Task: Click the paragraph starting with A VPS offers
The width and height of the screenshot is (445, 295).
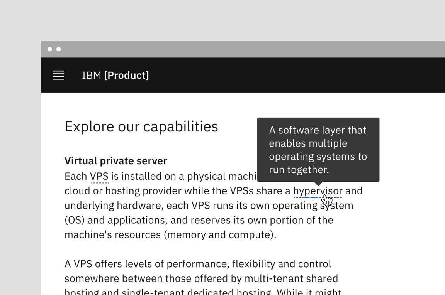Action: (x=197, y=264)
